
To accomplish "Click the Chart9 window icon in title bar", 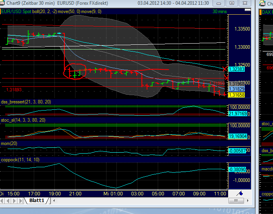I will click(2, 3).
